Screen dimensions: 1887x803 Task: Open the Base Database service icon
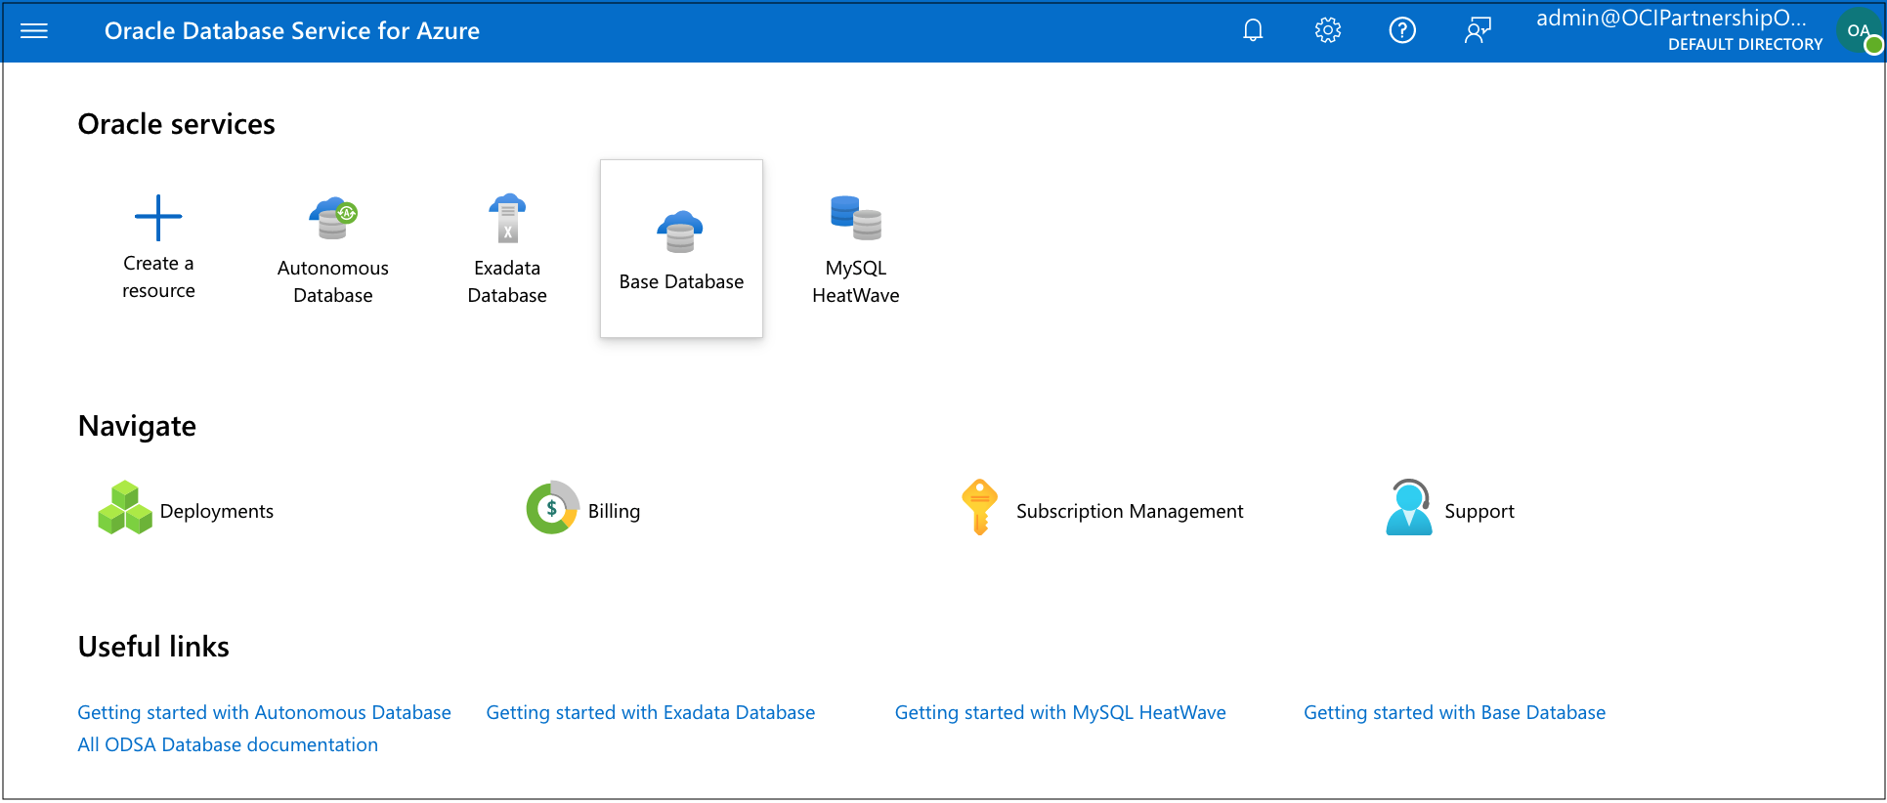click(x=680, y=232)
